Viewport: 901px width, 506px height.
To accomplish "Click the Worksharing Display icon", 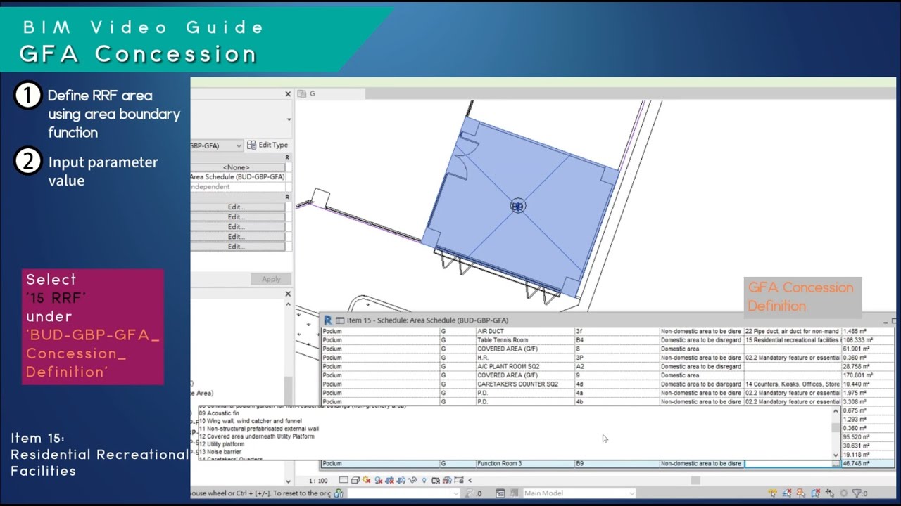I will click(x=447, y=480).
